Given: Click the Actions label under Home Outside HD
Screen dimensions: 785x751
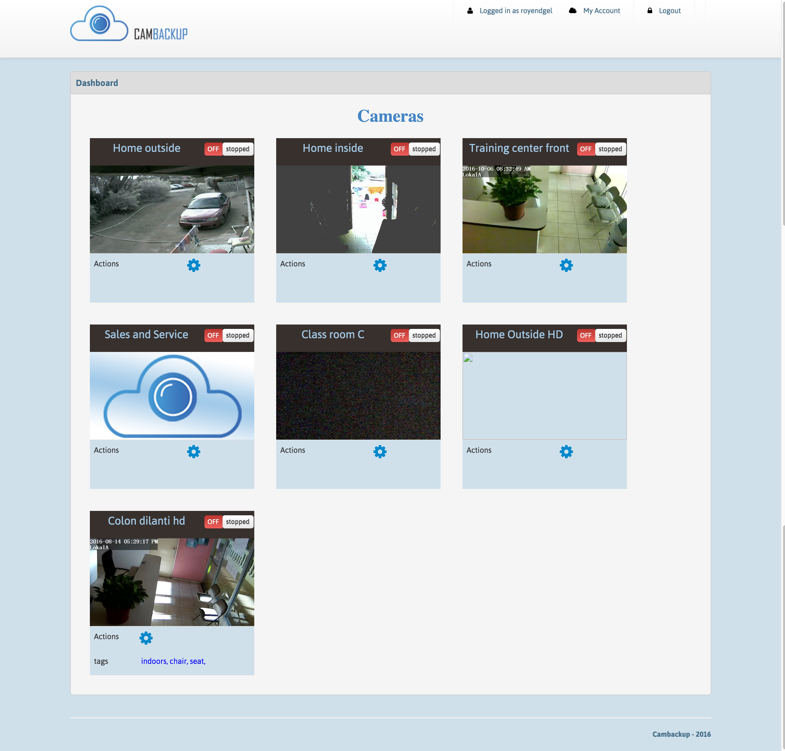Looking at the screenshot, I should (x=479, y=450).
